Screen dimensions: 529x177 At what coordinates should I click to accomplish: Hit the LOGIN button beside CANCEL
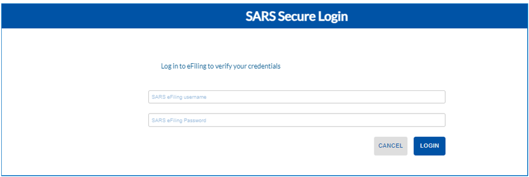(429, 146)
